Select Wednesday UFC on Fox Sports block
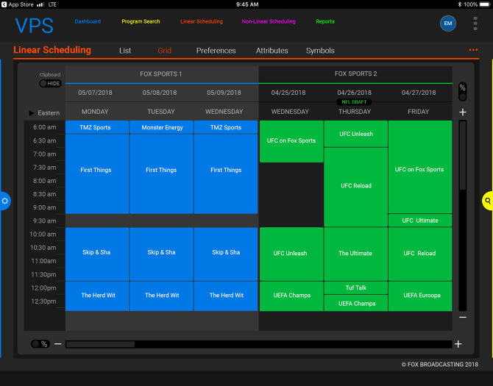 tap(291, 141)
